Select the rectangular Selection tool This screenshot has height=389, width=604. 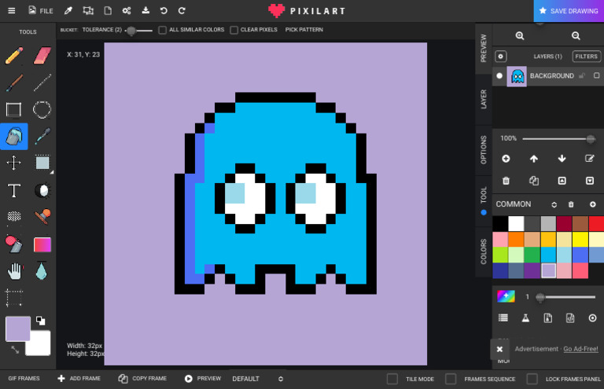[42, 163]
